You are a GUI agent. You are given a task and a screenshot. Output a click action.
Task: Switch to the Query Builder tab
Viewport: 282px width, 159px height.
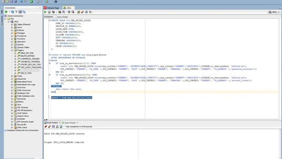coord(63,17)
